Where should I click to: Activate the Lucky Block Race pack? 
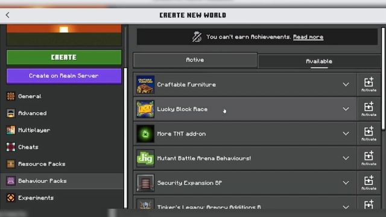[x=369, y=109]
